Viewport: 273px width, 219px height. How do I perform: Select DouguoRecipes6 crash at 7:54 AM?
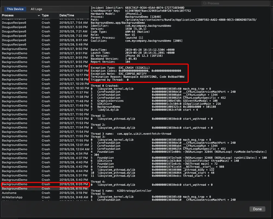45,23
